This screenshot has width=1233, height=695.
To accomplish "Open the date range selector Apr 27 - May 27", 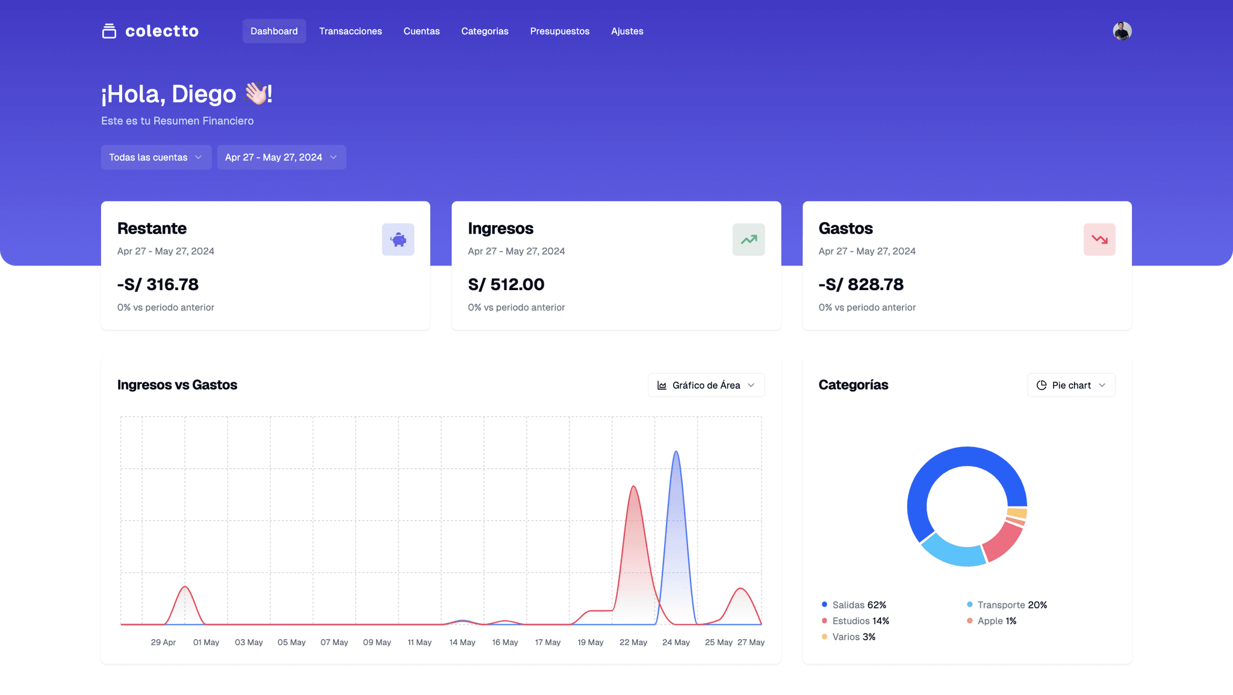I will 281,157.
